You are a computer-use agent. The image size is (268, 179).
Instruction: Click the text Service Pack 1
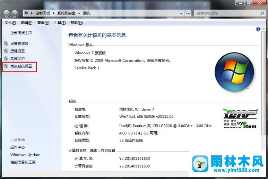coord(87,68)
